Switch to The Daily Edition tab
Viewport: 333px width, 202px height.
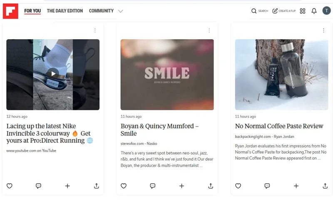(65, 11)
